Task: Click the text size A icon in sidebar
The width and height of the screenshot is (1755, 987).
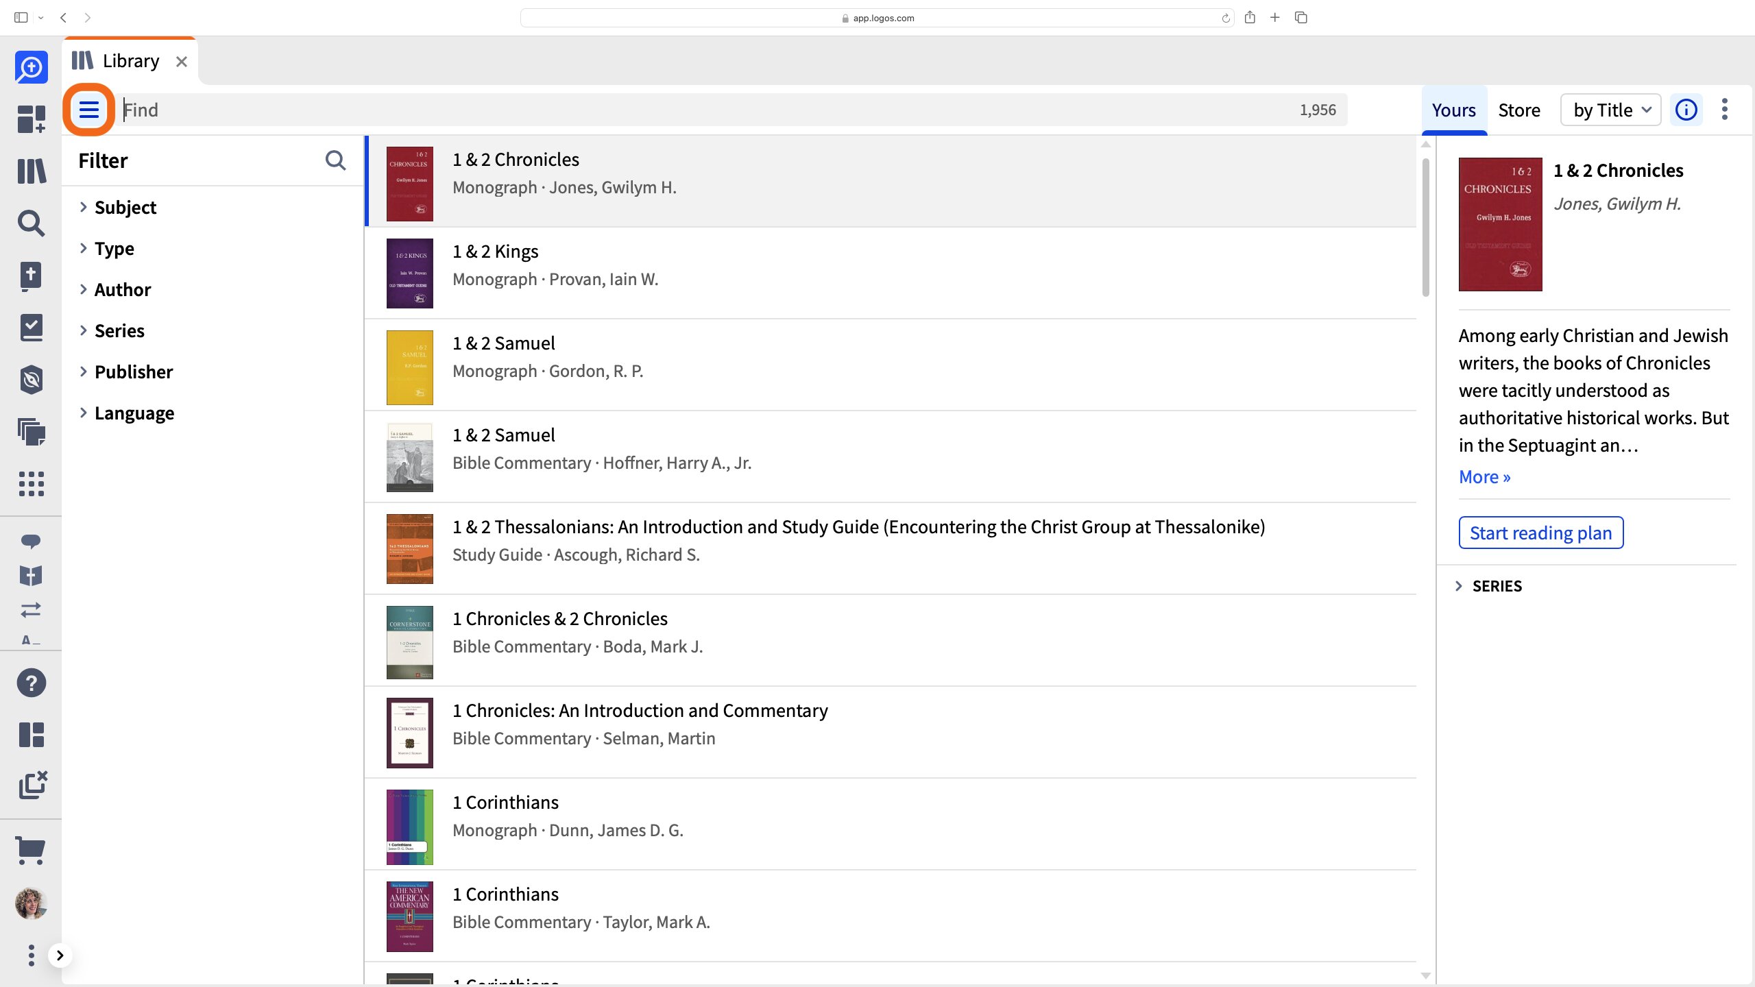Action: pyautogui.click(x=31, y=640)
